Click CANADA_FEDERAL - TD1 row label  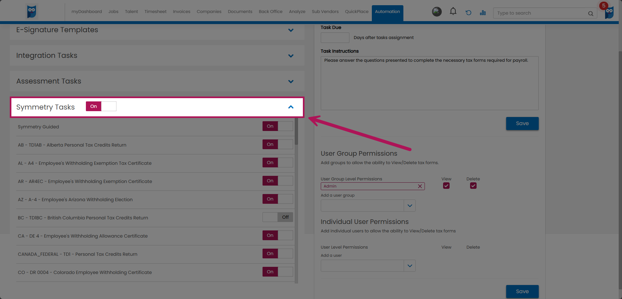tap(77, 254)
